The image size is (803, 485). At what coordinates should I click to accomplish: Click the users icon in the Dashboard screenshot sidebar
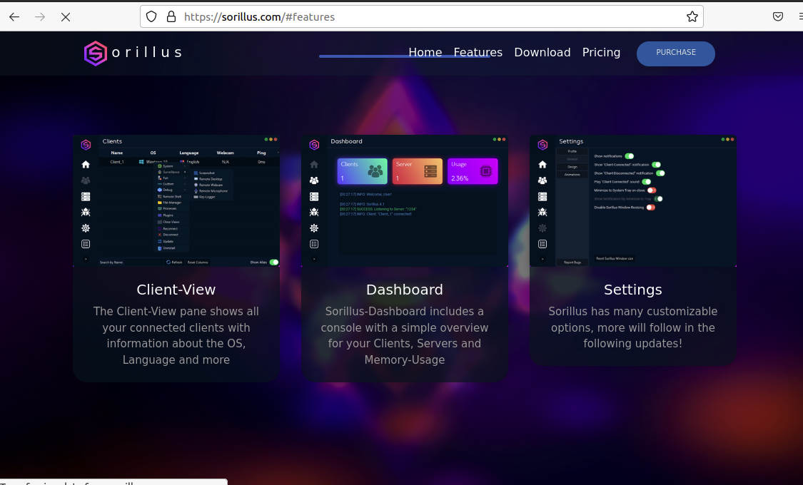pyautogui.click(x=314, y=180)
